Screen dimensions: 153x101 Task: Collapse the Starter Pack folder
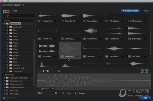tap(4, 24)
